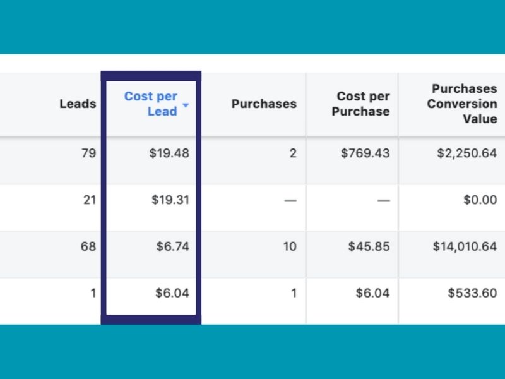The height and width of the screenshot is (379, 505).
Task: Click the purchases value 10
Action: (x=290, y=246)
